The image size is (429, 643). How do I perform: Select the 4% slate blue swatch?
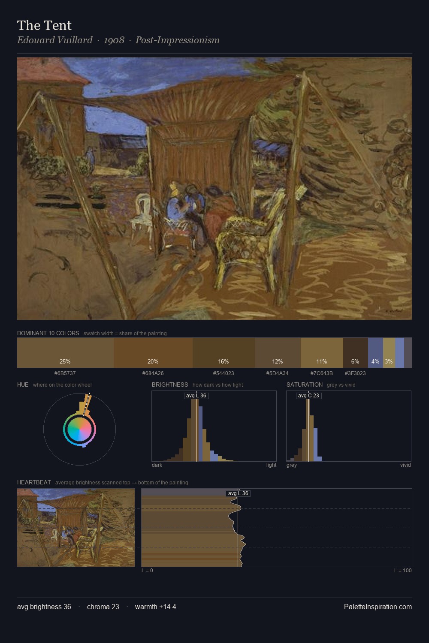point(375,353)
